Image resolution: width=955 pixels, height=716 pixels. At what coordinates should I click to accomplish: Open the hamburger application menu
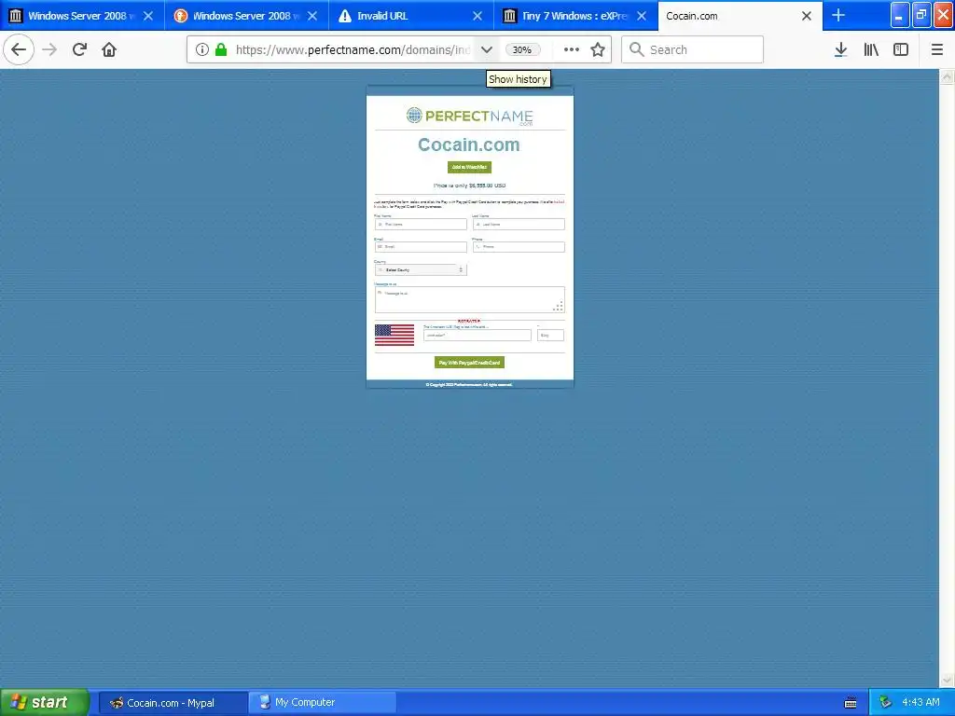[x=937, y=50]
